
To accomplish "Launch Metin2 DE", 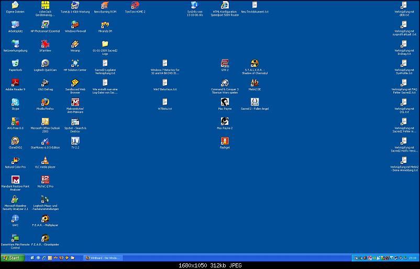I will click(255, 83).
